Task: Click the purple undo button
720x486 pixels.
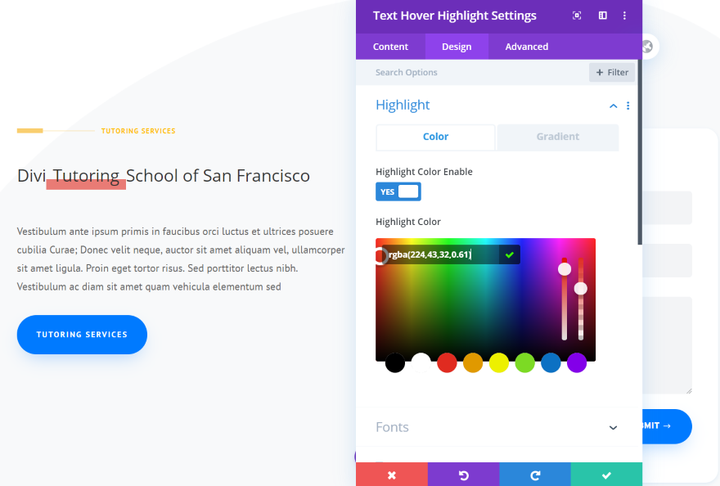Action: [x=463, y=475]
